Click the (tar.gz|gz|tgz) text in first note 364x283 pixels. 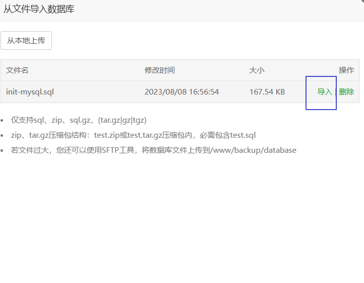122,120
